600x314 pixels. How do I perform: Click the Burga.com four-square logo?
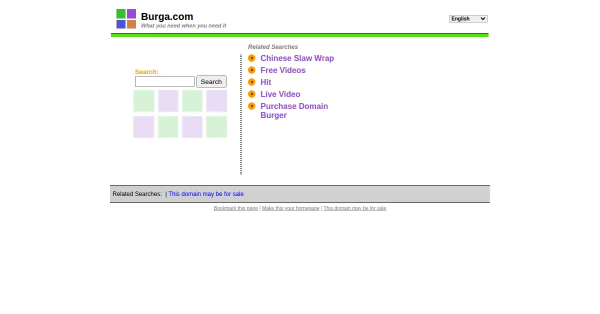click(x=126, y=19)
